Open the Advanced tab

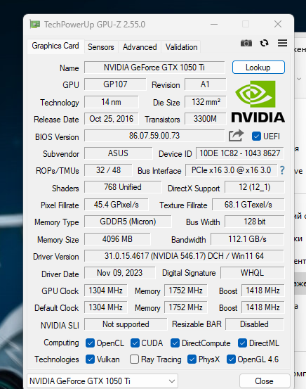click(140, 47)
